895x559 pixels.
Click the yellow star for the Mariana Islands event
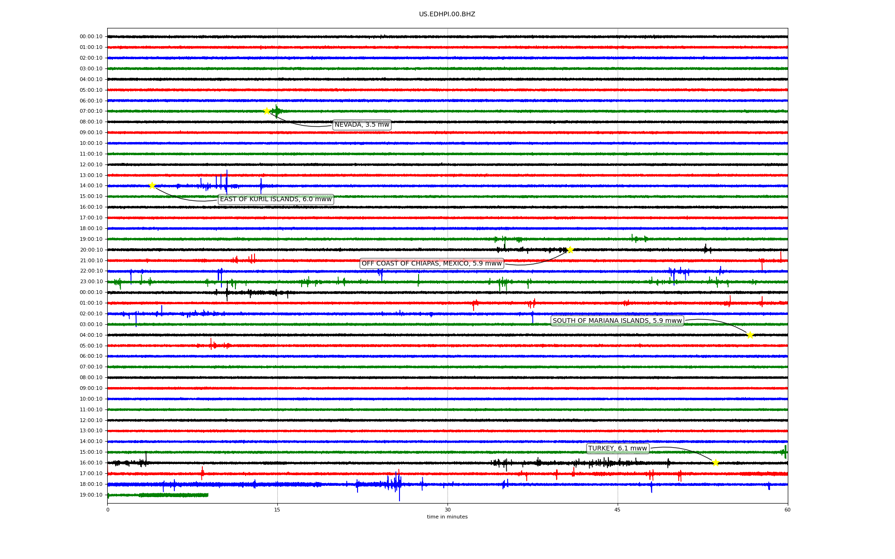click(x=750, y=335)
